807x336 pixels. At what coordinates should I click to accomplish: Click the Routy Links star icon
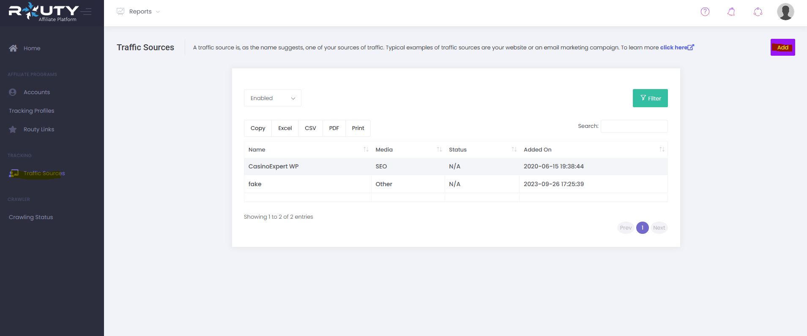coord(13,129)
